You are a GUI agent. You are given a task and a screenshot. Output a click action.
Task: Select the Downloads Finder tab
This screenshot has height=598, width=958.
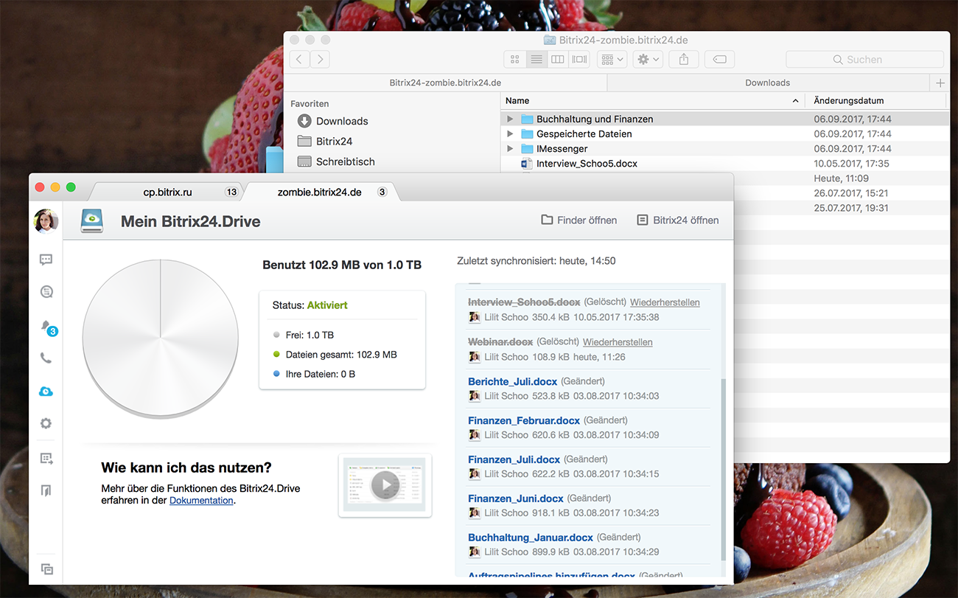pos(768,83)
